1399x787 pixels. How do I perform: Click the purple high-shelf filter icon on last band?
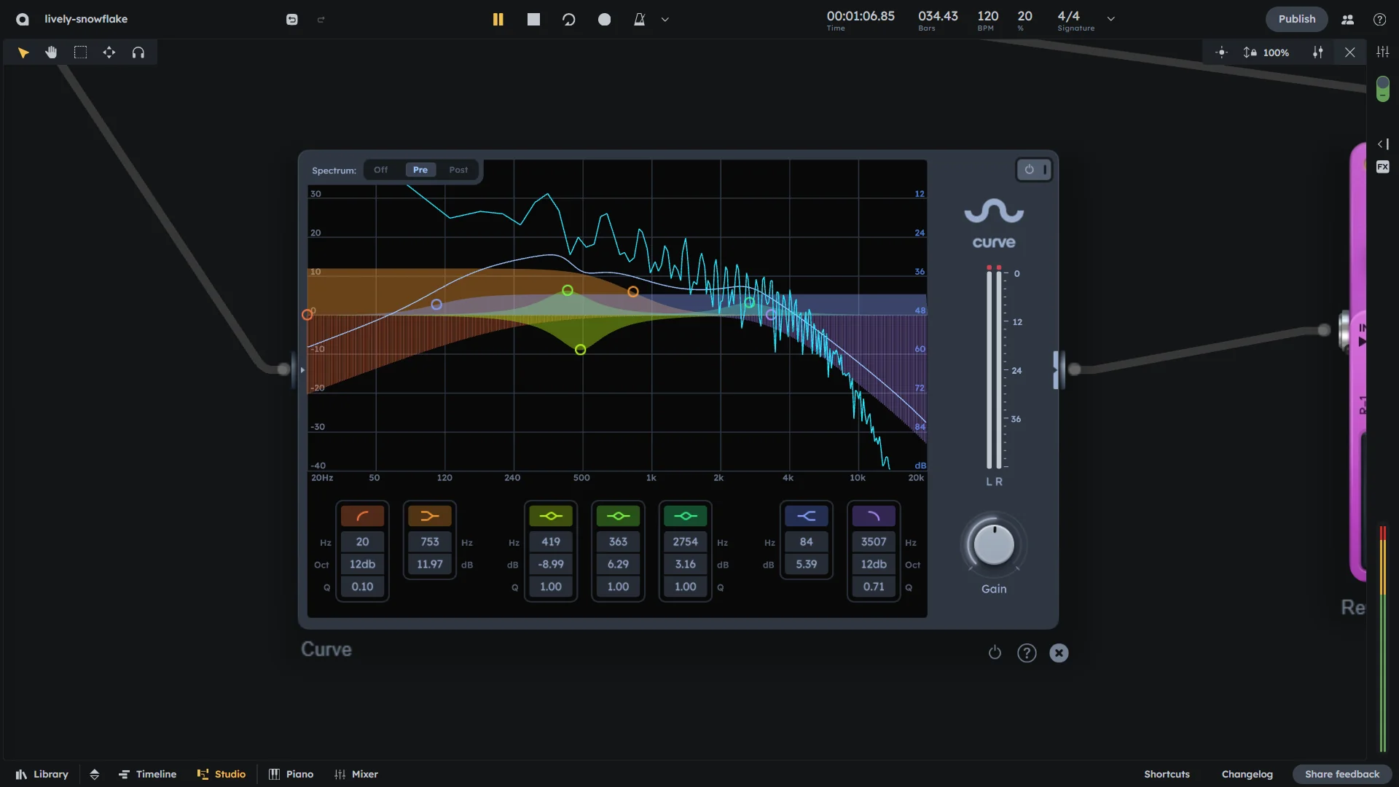pyautogui.click(x=873, y=516)
